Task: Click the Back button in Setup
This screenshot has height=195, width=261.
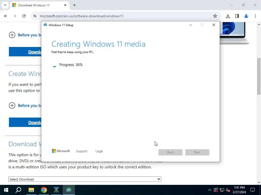Action: (x=171, y=152)
